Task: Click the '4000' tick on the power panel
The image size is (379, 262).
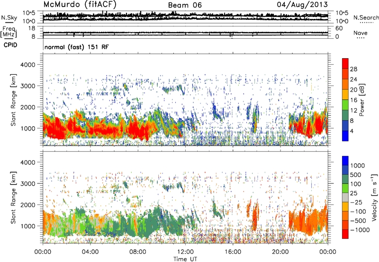Action: point(28,65)
